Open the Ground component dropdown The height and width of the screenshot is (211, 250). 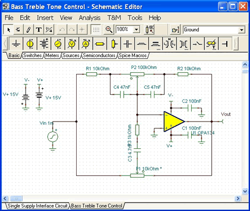(x=242, y=30)
